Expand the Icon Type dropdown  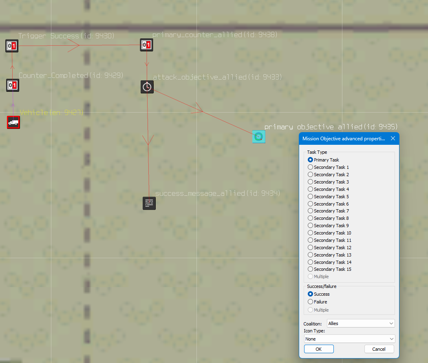[x=349, y=339]
